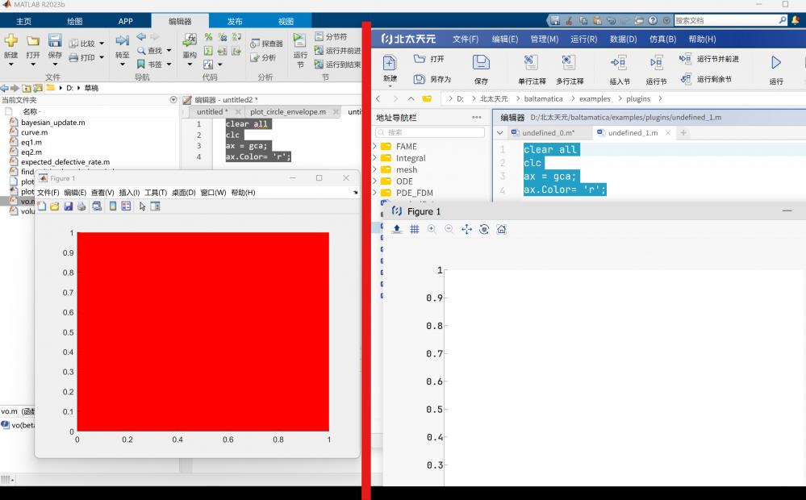
Task: Click the 搜索文档 search field
Action: pos(725,21)
